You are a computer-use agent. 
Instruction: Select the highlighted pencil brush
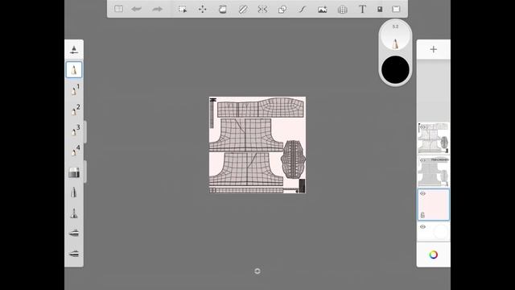coord(74,70)
